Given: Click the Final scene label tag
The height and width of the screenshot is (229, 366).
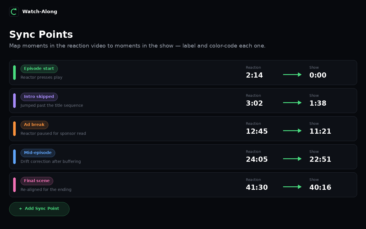Looking at the screenshot, I should [x=37, y=181].
